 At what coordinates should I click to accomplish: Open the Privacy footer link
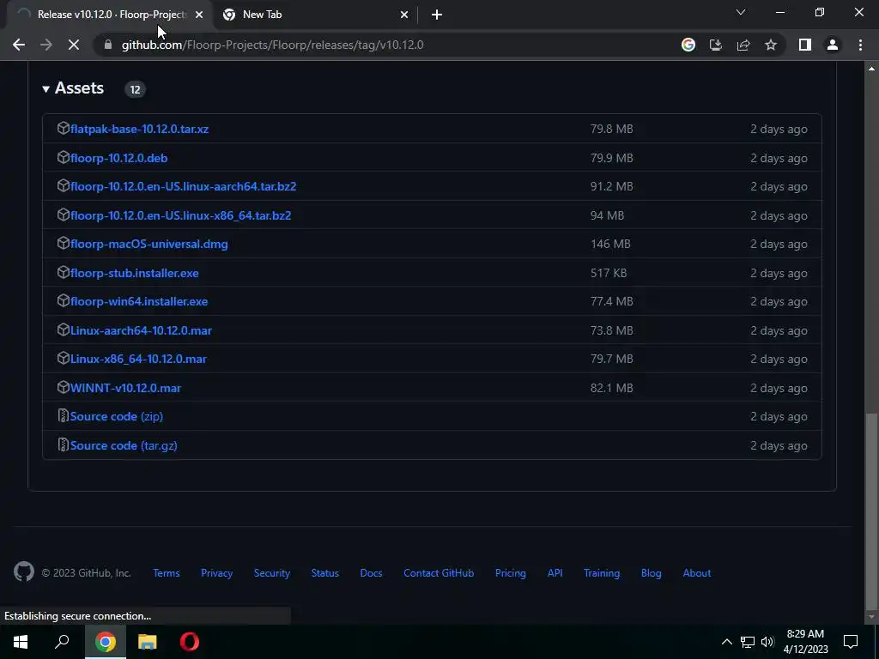pos(217,572)
